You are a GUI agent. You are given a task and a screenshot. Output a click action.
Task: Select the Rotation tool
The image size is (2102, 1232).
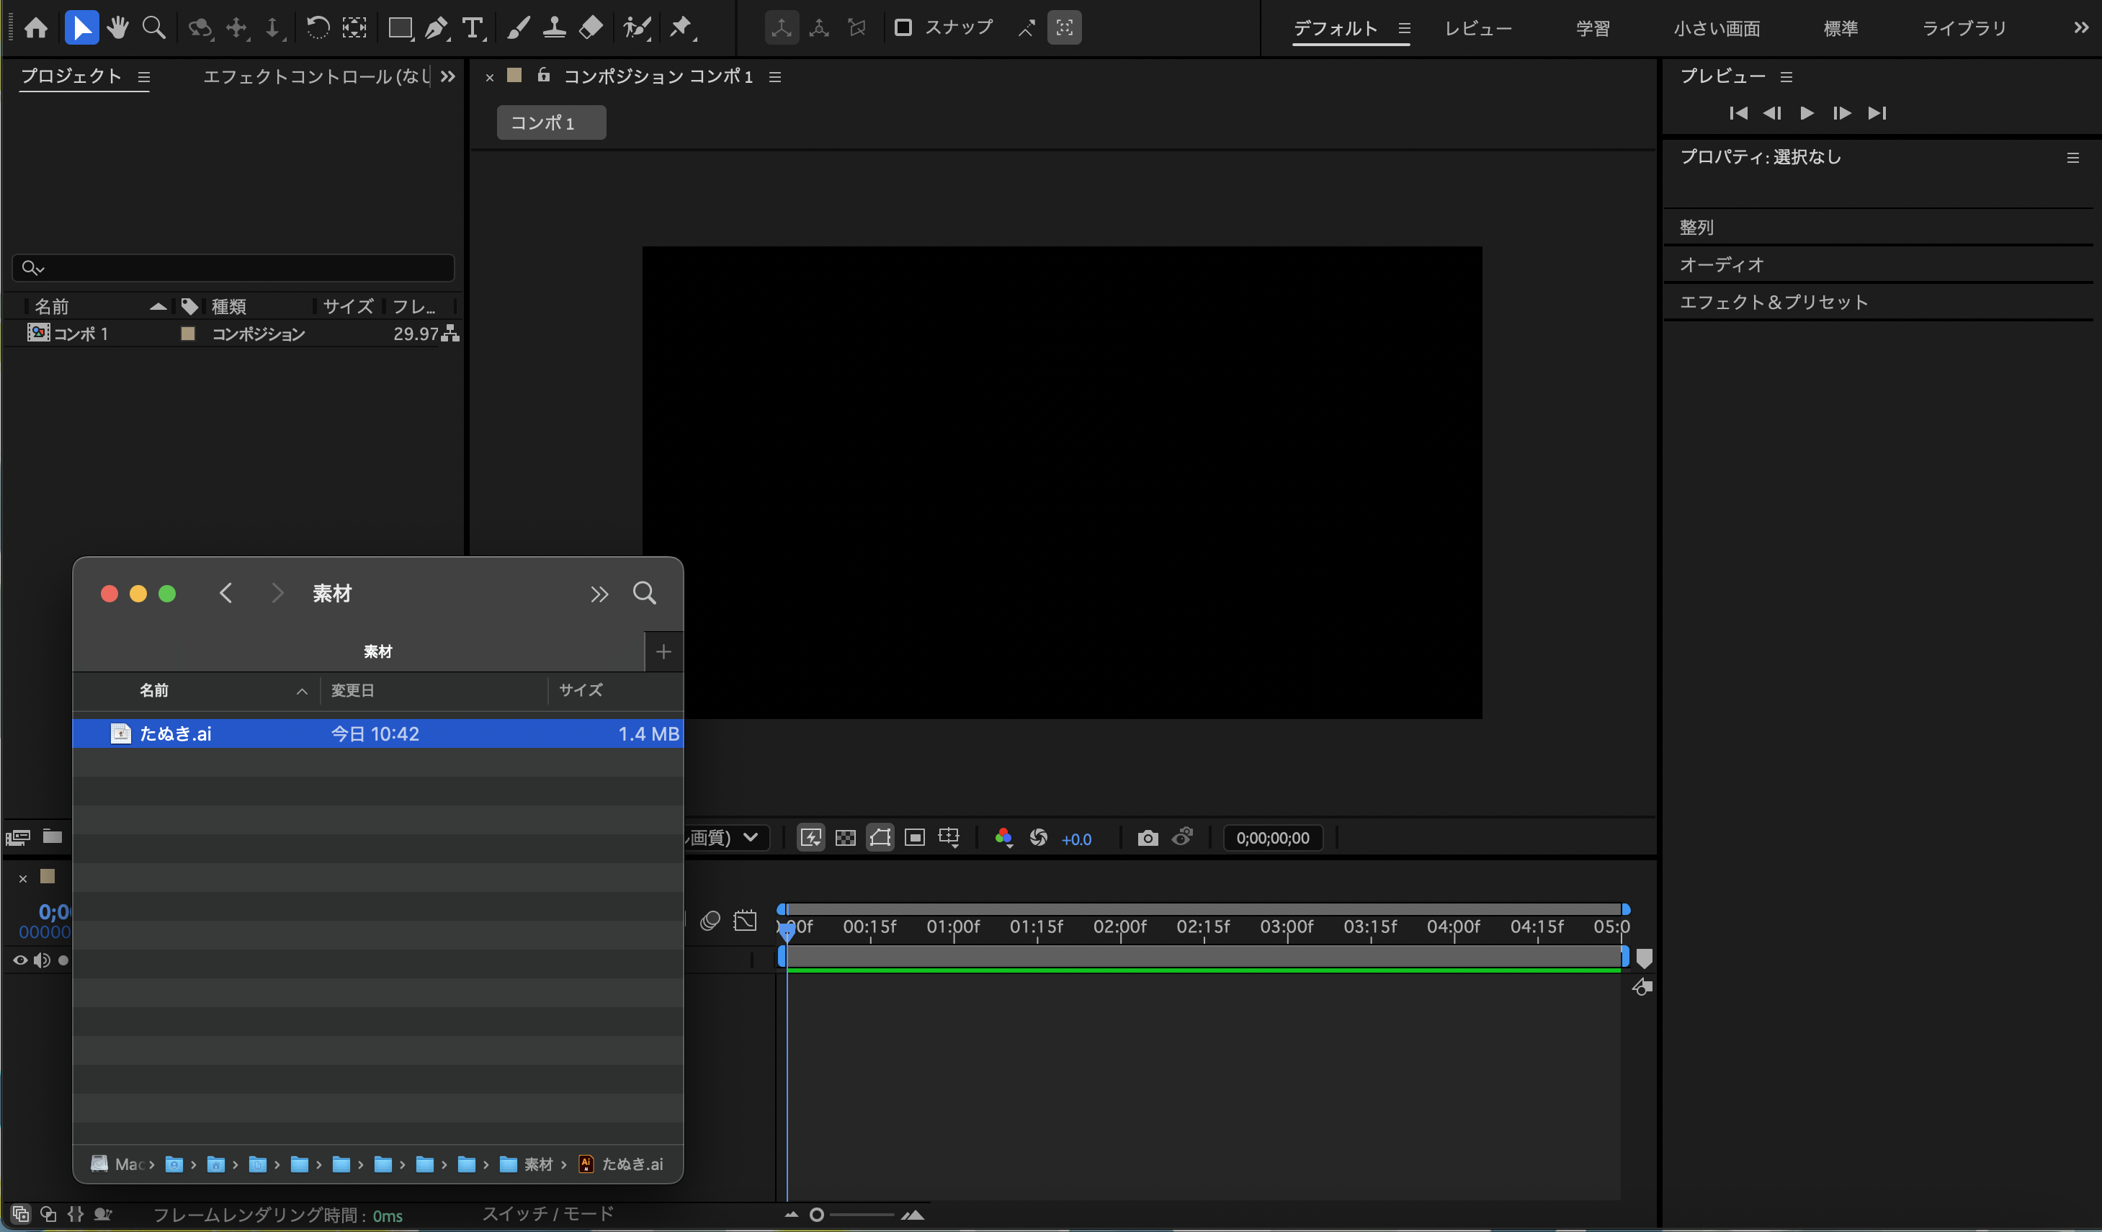[x=317, y=28]
